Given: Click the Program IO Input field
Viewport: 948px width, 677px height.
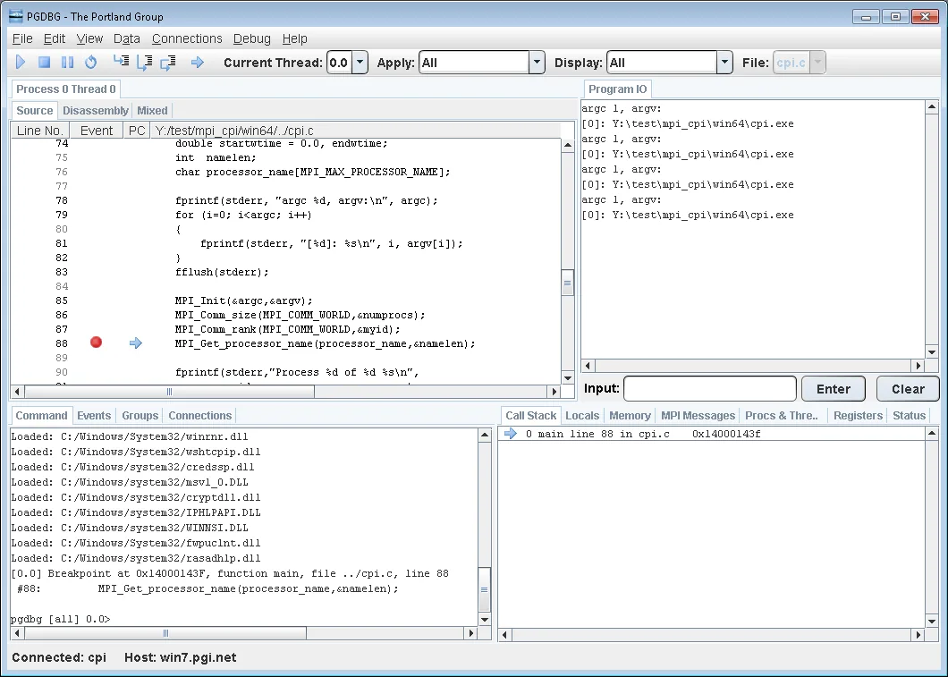Looking at the screenshot, I should [x=710, y=389].
